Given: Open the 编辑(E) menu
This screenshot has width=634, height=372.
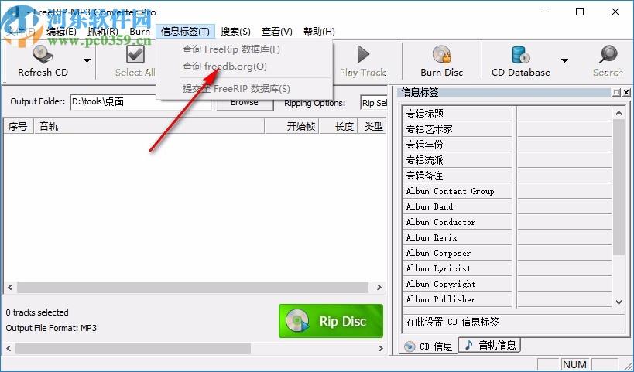Looking at the screenshot, I should [61, 32].
